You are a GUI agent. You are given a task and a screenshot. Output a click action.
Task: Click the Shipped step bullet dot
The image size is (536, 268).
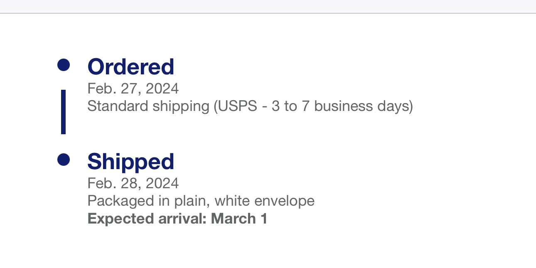pos(64,160)
